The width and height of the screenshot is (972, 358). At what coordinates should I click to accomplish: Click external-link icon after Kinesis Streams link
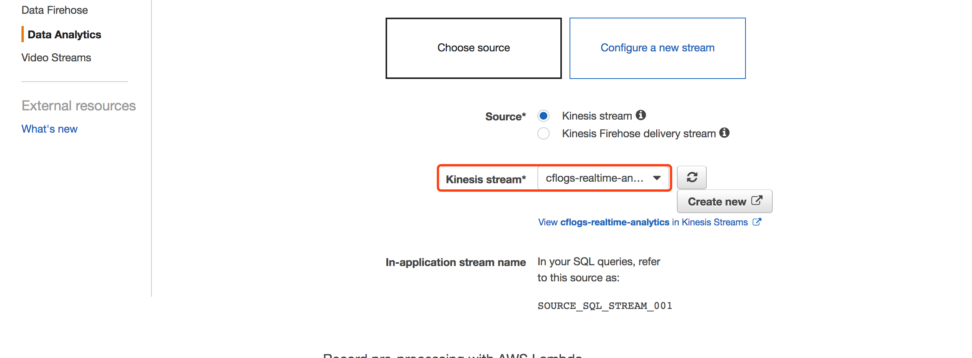[x=757, y=222]
